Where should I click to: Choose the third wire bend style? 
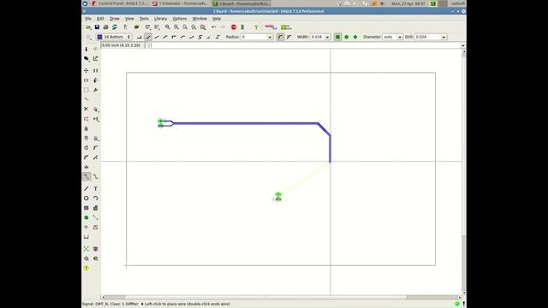coord(157,37)
